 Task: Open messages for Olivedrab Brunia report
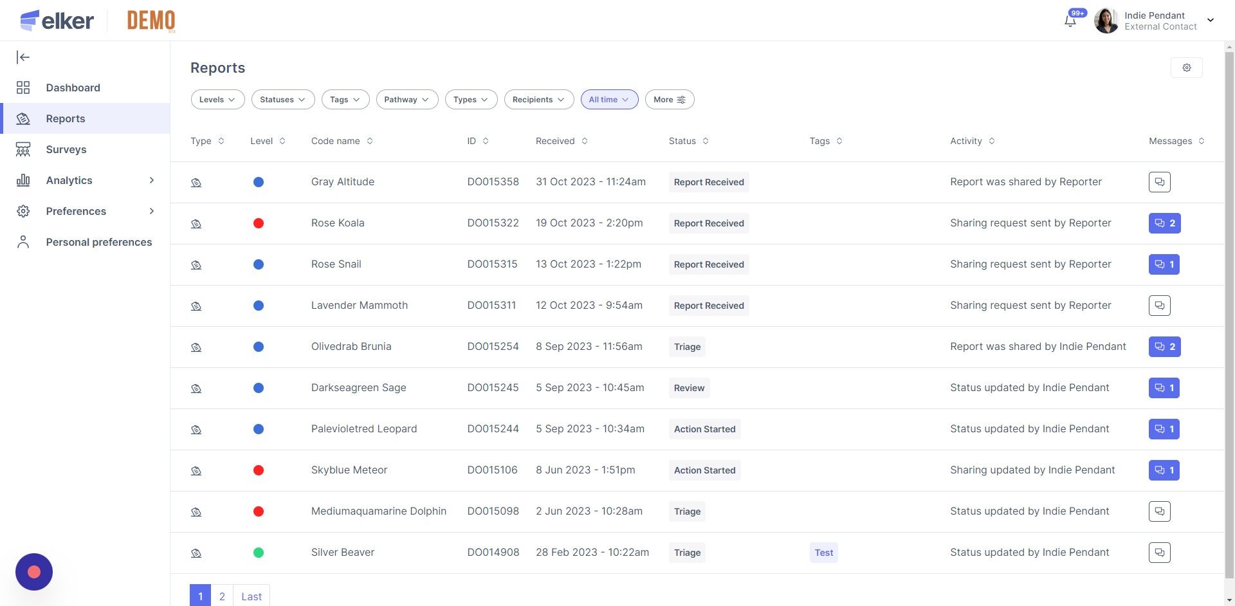click(x=1164, y=347)
